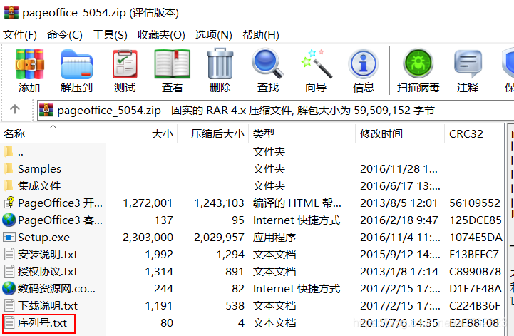This screenshot has width=514, height=336.
Task: Click CRC32 value F13BFFC7
Action: click(x=474, y=254)
